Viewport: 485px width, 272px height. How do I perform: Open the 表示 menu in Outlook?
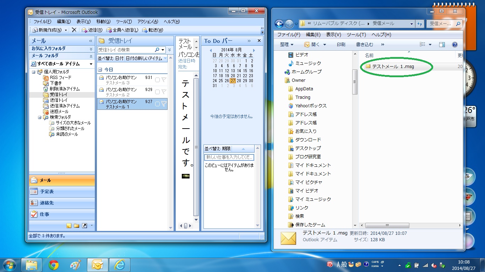click(x=83, y=22)
